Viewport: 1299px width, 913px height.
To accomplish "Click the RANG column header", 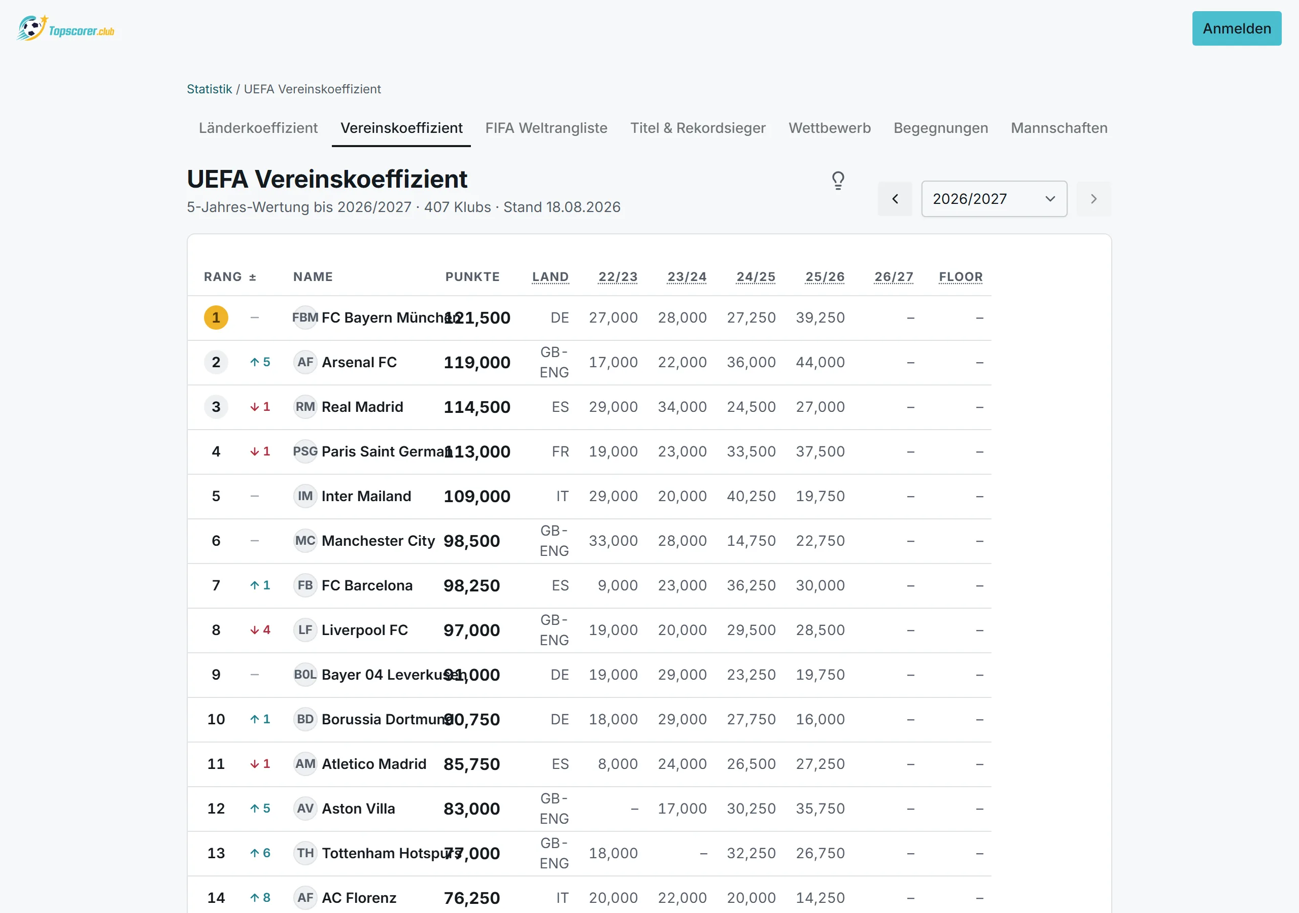I will tap(223, 276).
